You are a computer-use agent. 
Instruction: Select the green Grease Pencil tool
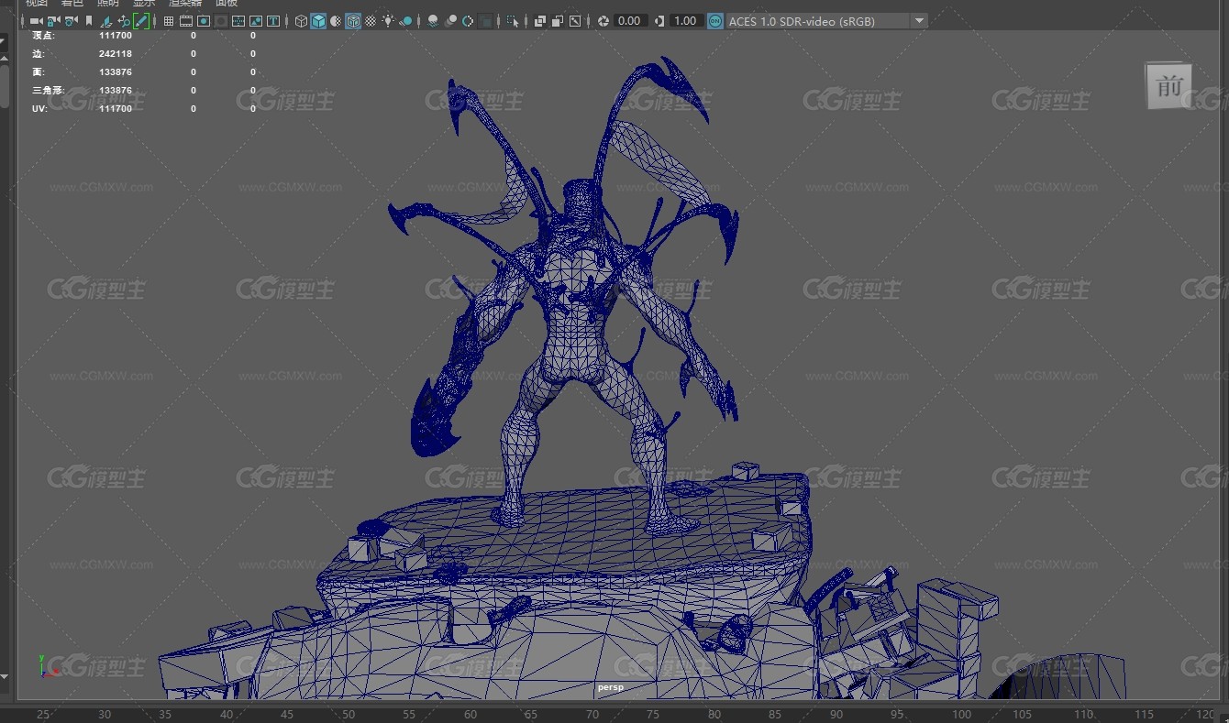(141, 21)
